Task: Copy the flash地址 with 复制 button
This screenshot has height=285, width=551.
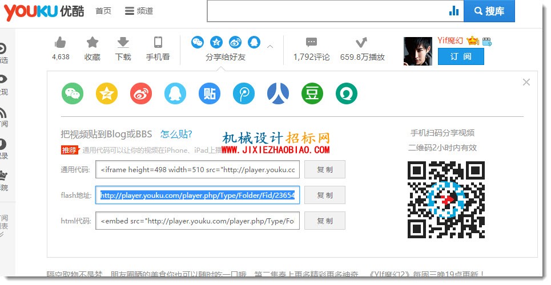Action: coord(325,195)
